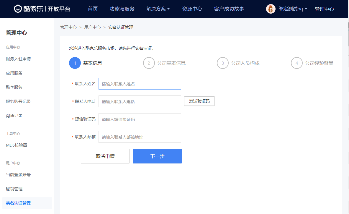This screenshot has height=214, width=349.
Task: Click the step 1 基本信息 circle
Action: point(75,63)
